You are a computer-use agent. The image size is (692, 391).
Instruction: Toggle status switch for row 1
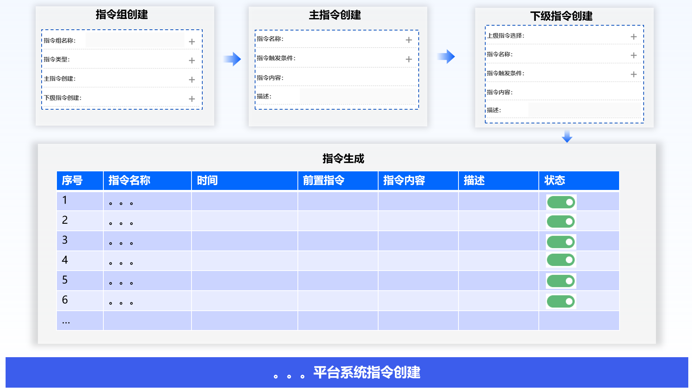point(561,202)
